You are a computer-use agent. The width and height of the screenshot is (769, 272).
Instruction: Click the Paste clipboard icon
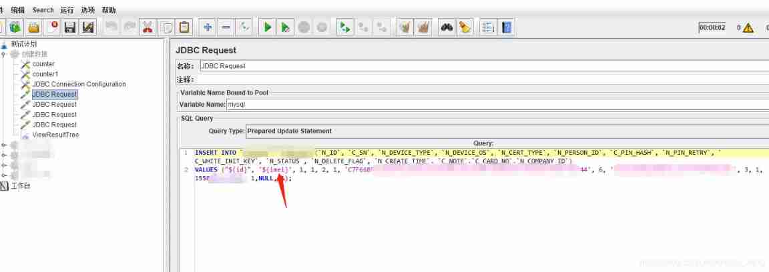(184, 27)
